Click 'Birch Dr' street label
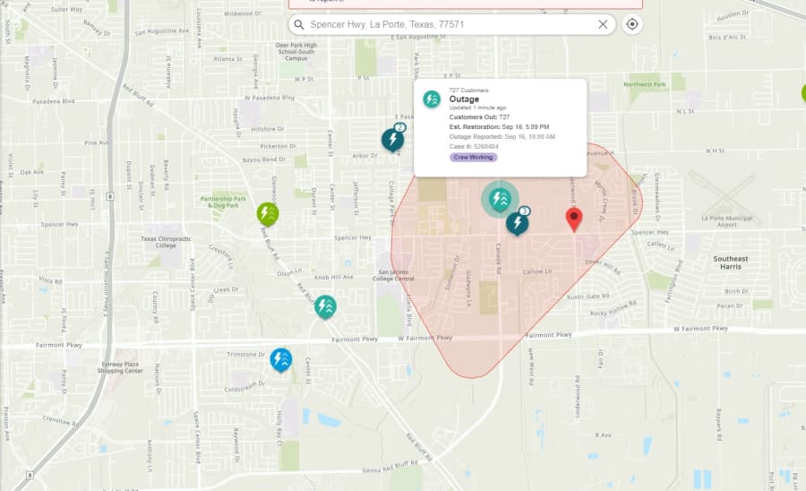The height and width of the screenshot is (491, 806). (x=736, y=291)
